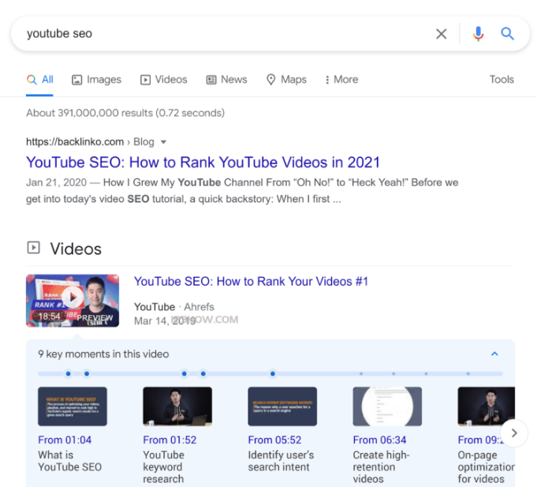Viewport: 537px width, 487px height.
Task: Collapse the key moments panel chevron
Action: pyautogui.click(x=494, y=354)
